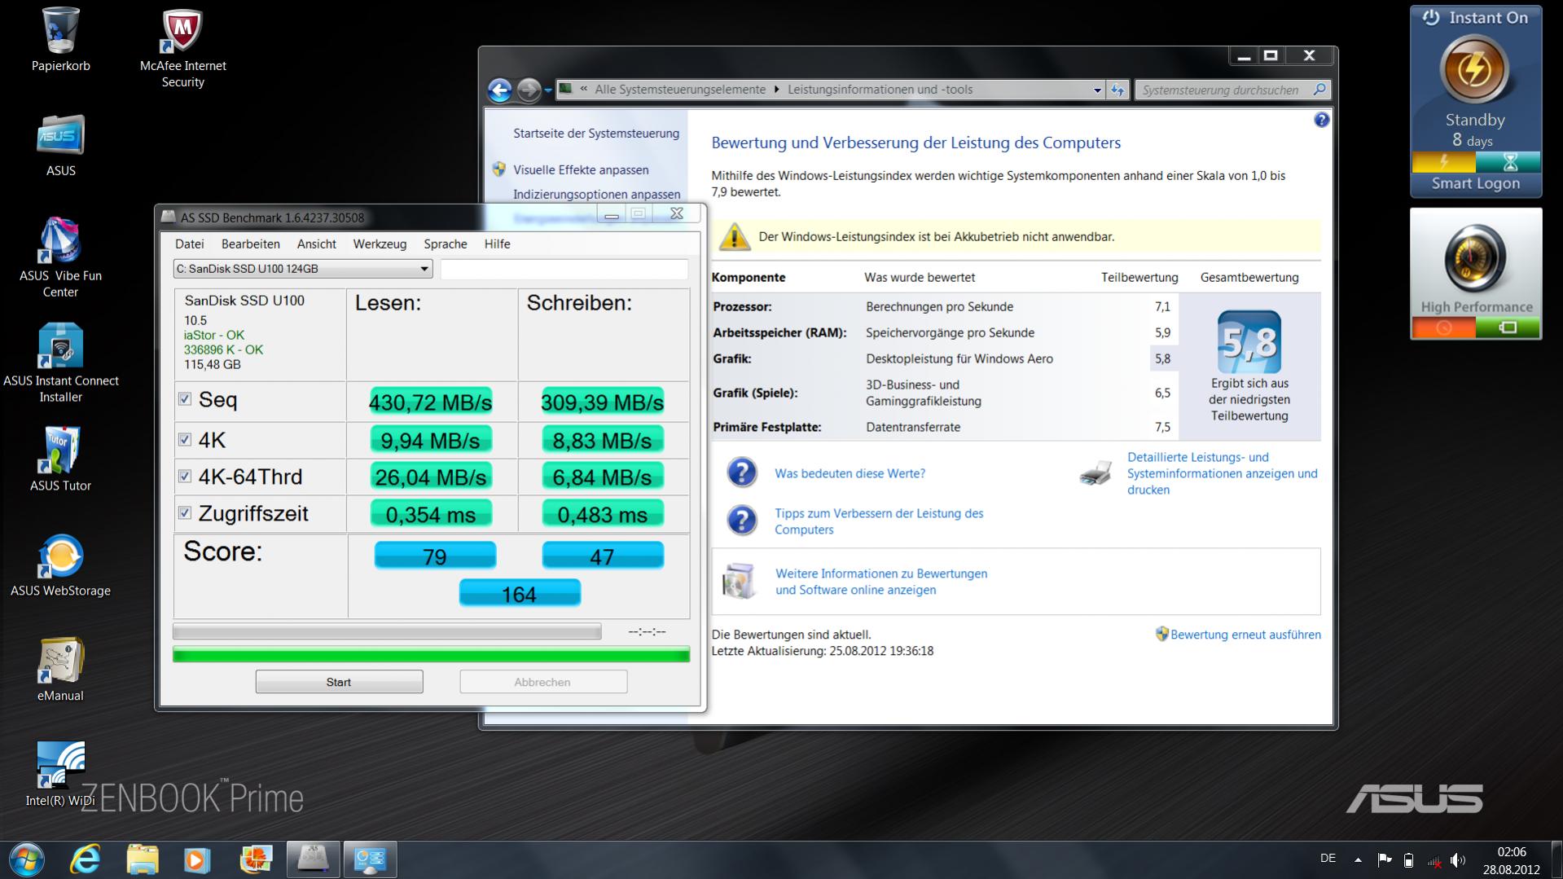Open Windows Explorer folder in taskbar
Screen dimensions: 1563x879
142,859
